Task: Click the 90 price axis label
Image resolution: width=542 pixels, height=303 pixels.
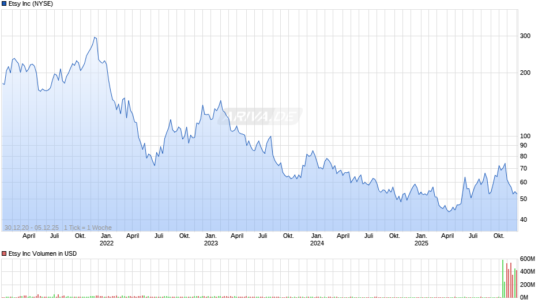Action: tap(524, 146)
